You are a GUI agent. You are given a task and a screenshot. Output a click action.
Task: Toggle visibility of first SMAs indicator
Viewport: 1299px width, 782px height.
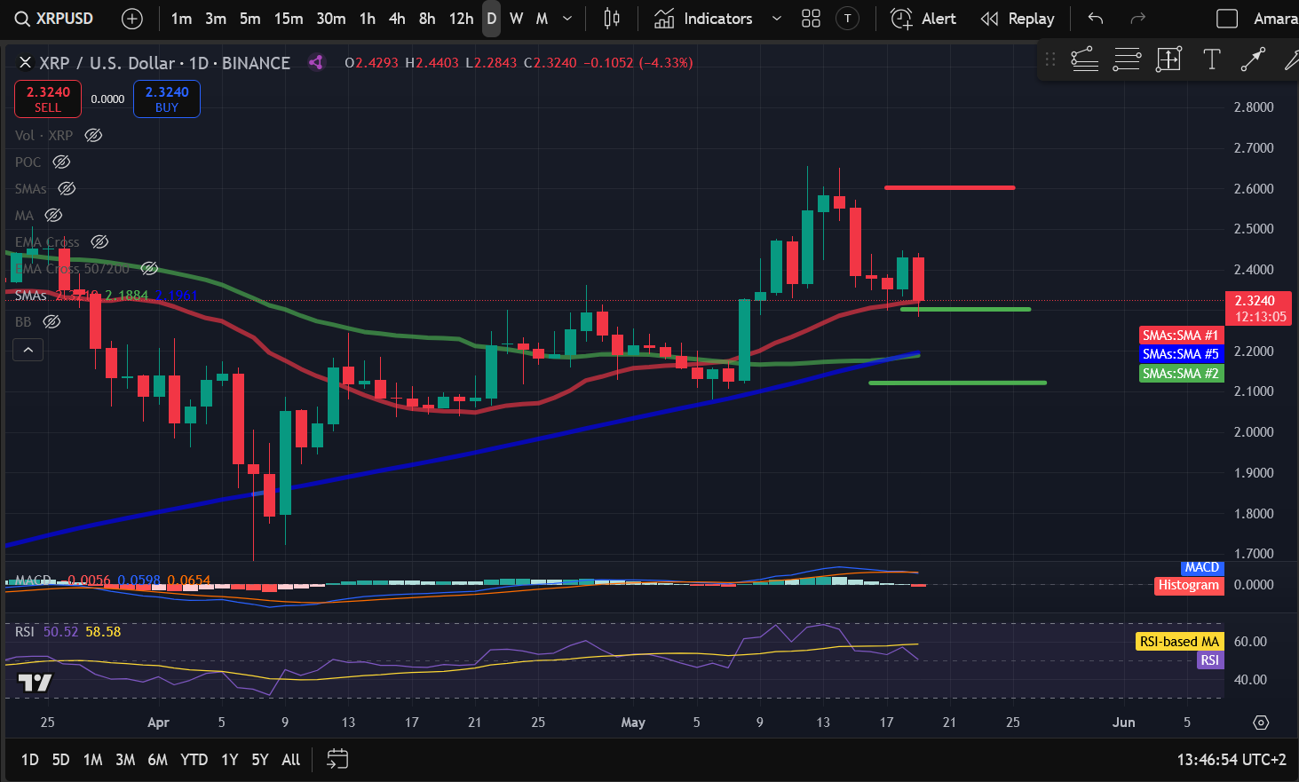67,188
